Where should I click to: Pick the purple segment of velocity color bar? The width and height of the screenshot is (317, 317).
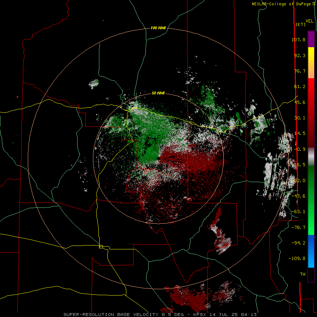[311, 39]
